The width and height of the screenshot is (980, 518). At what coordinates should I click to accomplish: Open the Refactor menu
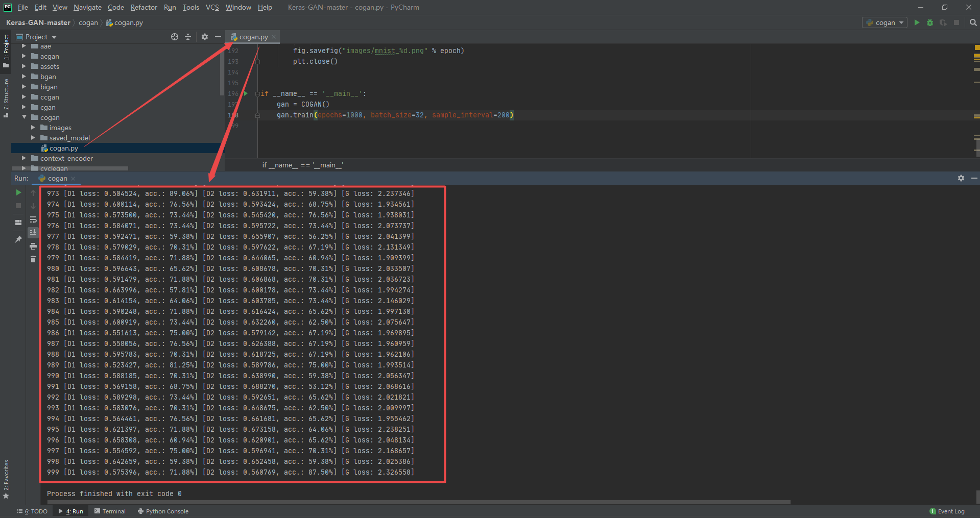(144, 7)
